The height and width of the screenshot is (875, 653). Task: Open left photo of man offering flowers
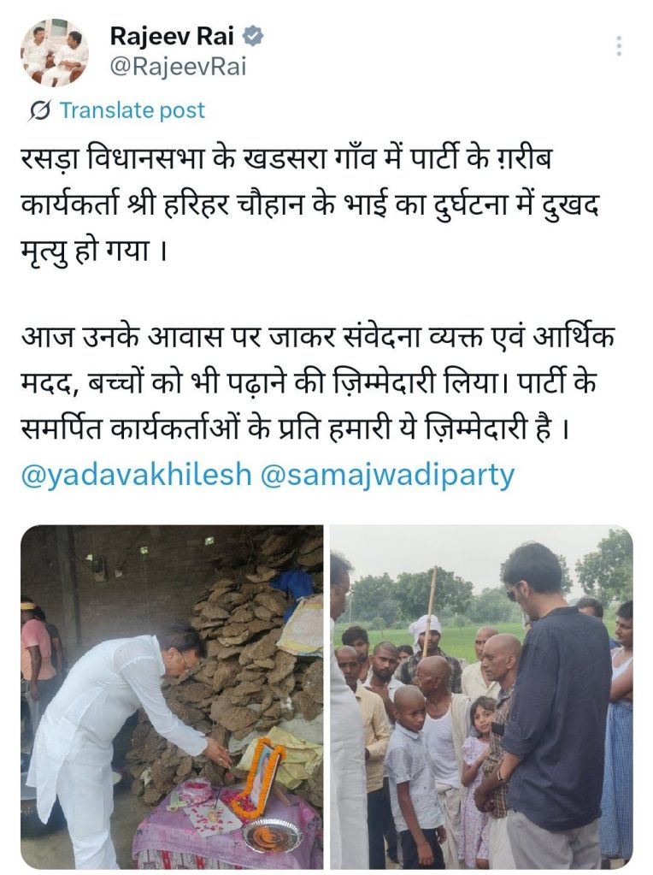point(172,696)
